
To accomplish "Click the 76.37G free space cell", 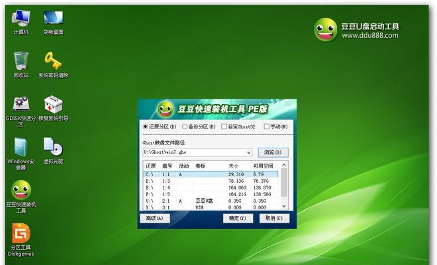I will coord(261,181).
